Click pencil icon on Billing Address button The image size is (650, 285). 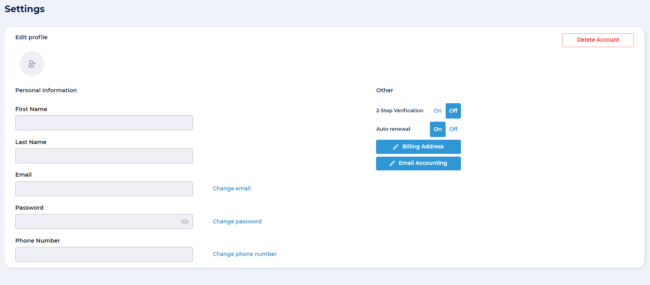coord(396,147)
